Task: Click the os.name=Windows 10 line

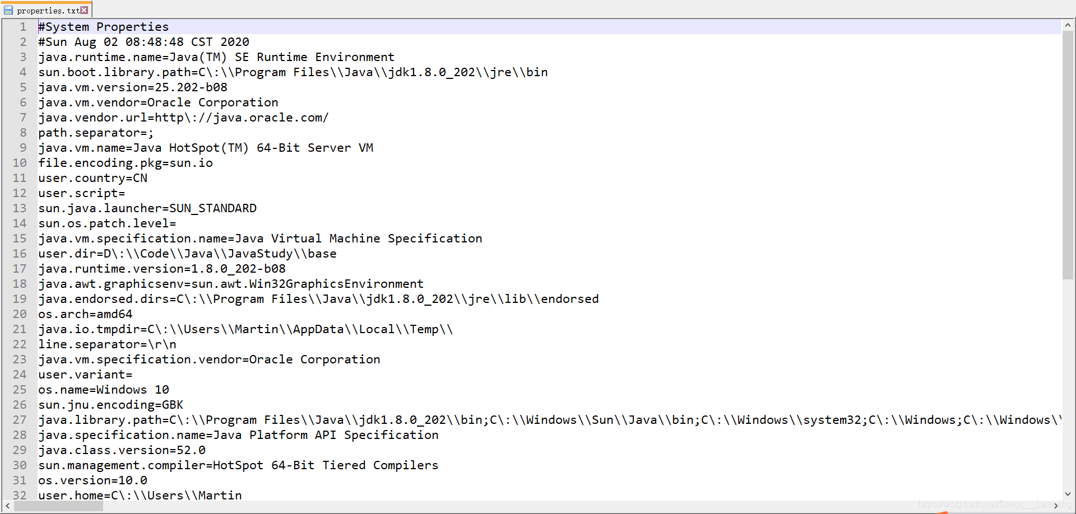Action: pyautogui.click(x=104, y=390)
